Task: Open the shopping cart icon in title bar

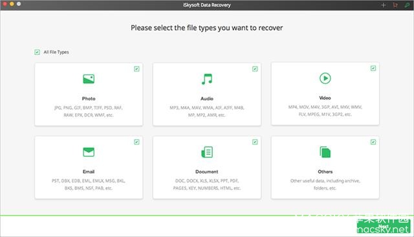Action: (395, 5)
